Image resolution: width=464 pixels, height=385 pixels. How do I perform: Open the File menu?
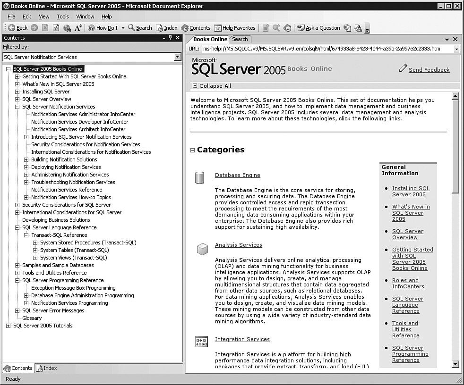point(11,17)
